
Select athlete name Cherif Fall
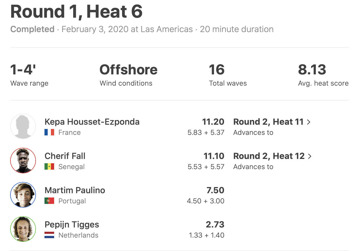(x=65, y=156)
